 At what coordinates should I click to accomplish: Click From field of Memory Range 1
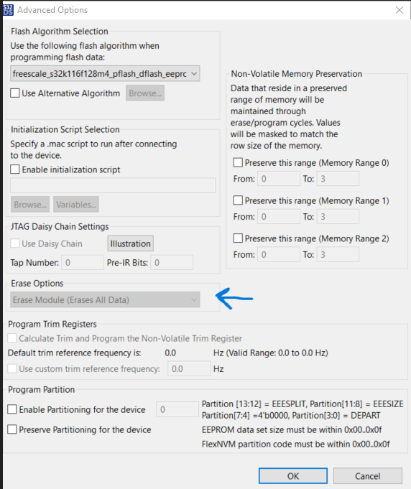point(279,216)
